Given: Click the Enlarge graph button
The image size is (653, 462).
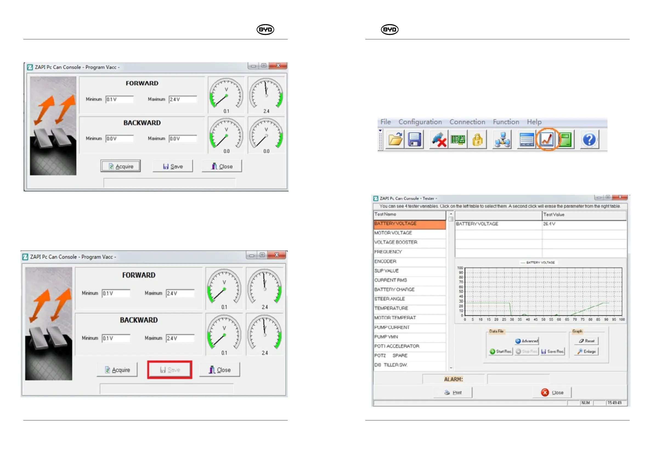Looking at the screenshot, I should pos(587,352).
